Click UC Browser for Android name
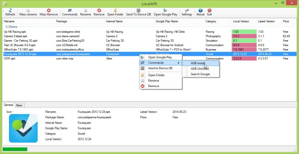 170,45
